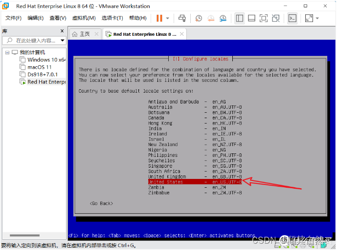Screen dimensions: 337x250
Task: Toggle the thumbnail bar view icon
Action: pyautogui.click(x=251, y=18)
